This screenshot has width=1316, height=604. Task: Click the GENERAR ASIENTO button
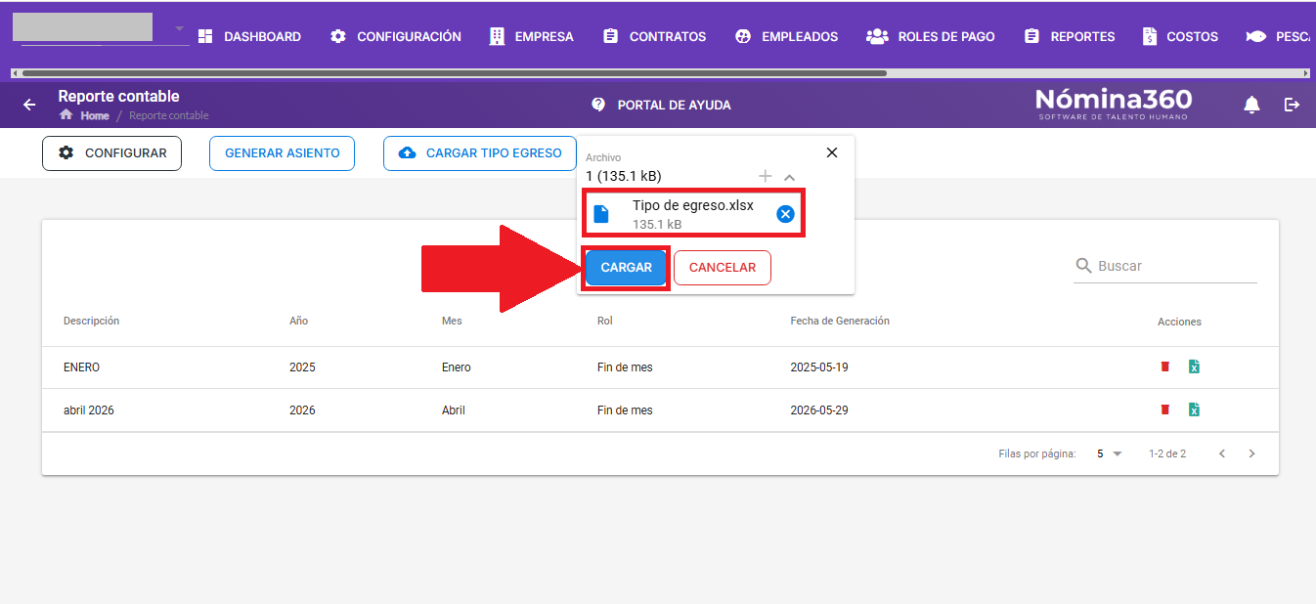282,153
